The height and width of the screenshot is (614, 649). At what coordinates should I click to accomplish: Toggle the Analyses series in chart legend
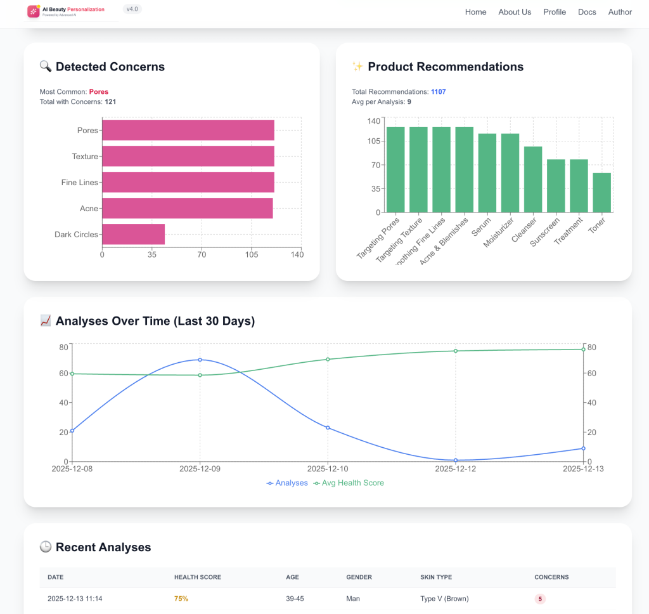tap(287, 483)
